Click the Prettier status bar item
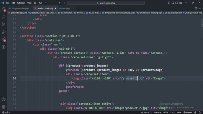The image size is (203, 114). tap(188, 113)
